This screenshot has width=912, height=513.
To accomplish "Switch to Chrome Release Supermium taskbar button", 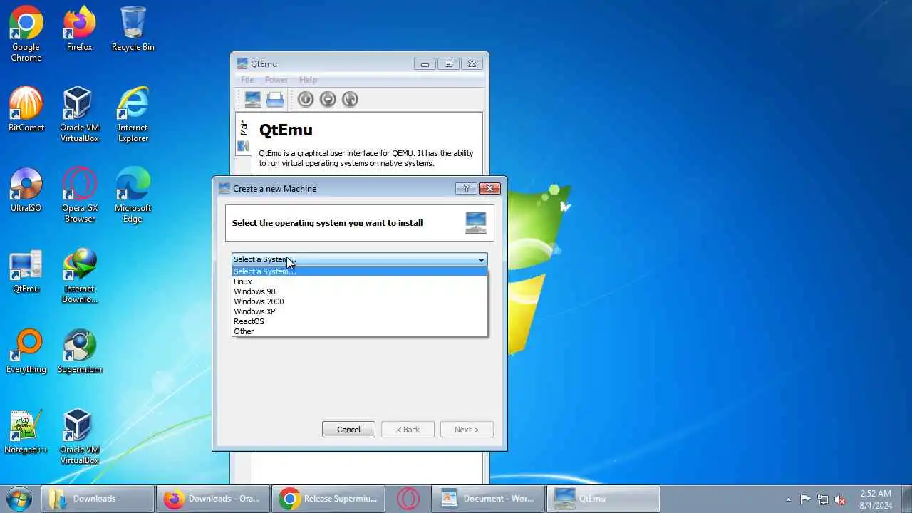I will tap(329, 499).
